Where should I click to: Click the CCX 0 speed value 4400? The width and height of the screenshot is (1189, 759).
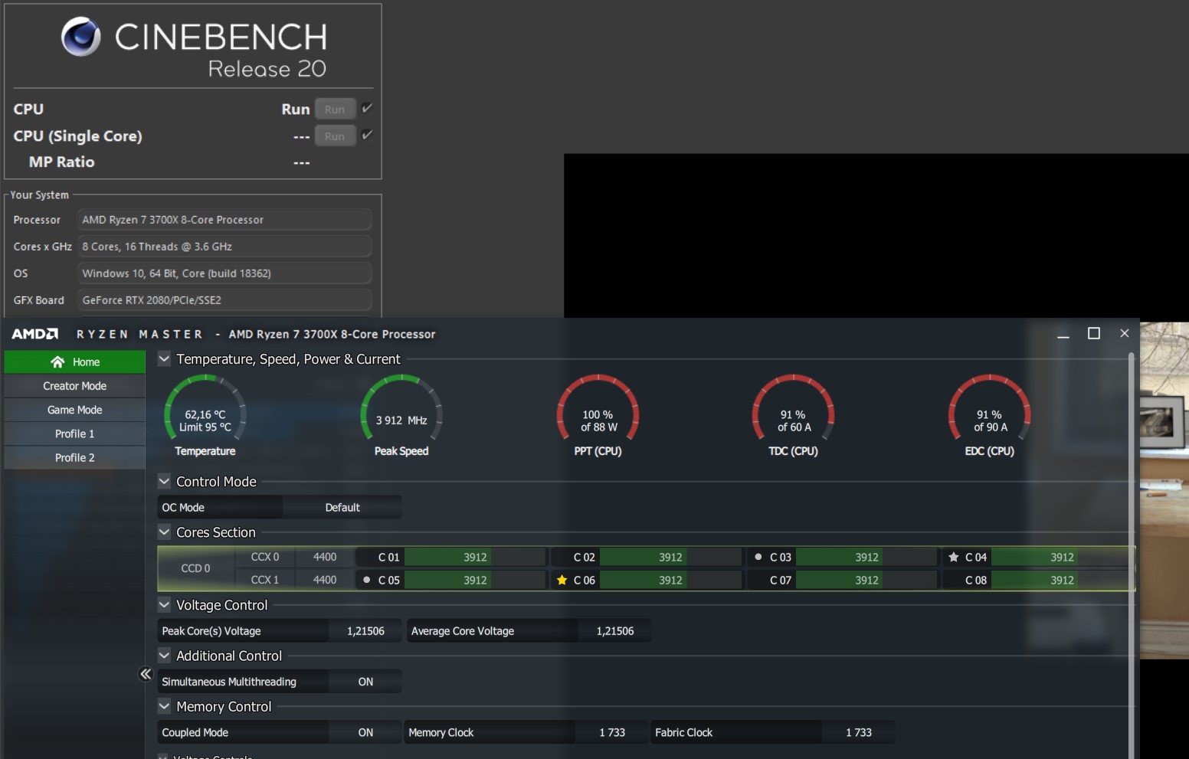click(x=325, y=557)
